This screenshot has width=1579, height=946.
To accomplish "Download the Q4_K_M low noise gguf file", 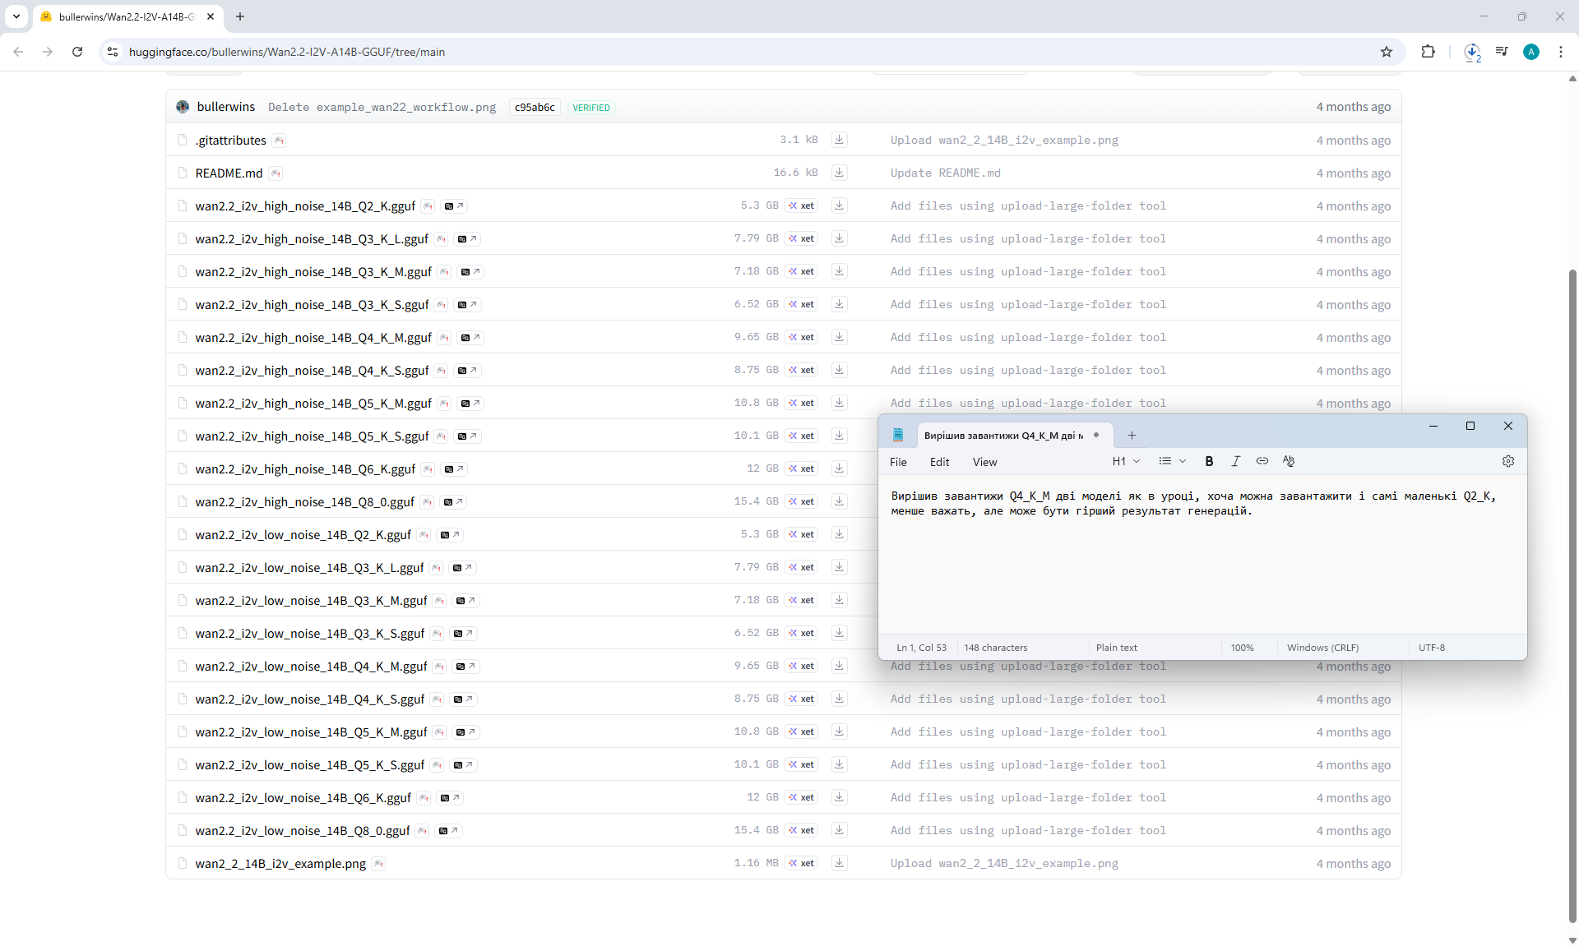I will click(x=839, y=666).
